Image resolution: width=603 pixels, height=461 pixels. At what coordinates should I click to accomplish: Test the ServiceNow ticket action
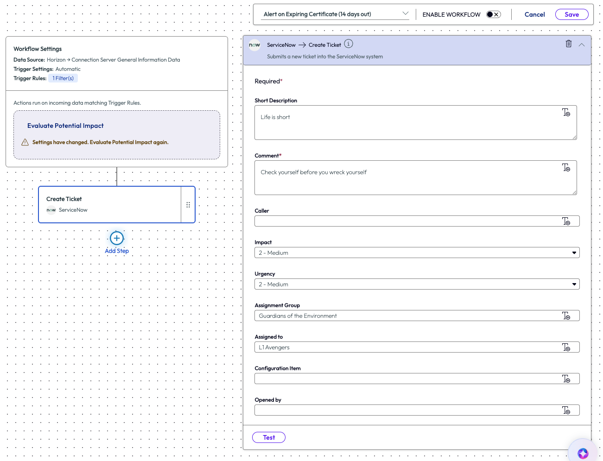pos(268,437)
